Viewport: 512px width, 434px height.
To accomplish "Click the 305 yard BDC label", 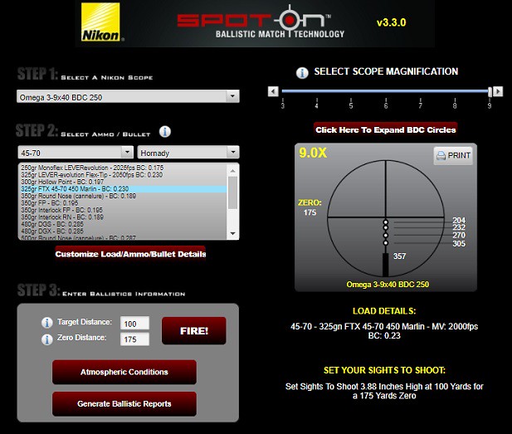I will 459,244.
